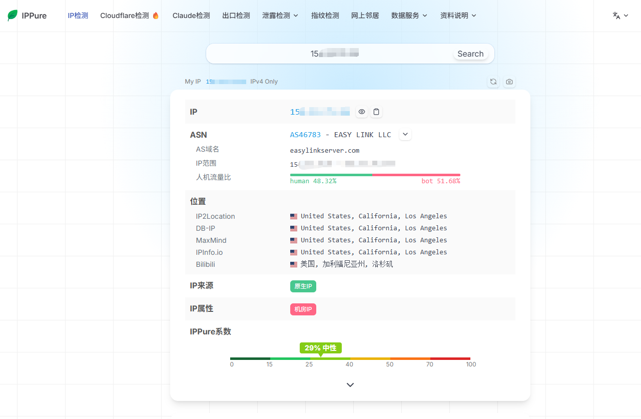Click the human 48.32% value

(x=313, y=181)
